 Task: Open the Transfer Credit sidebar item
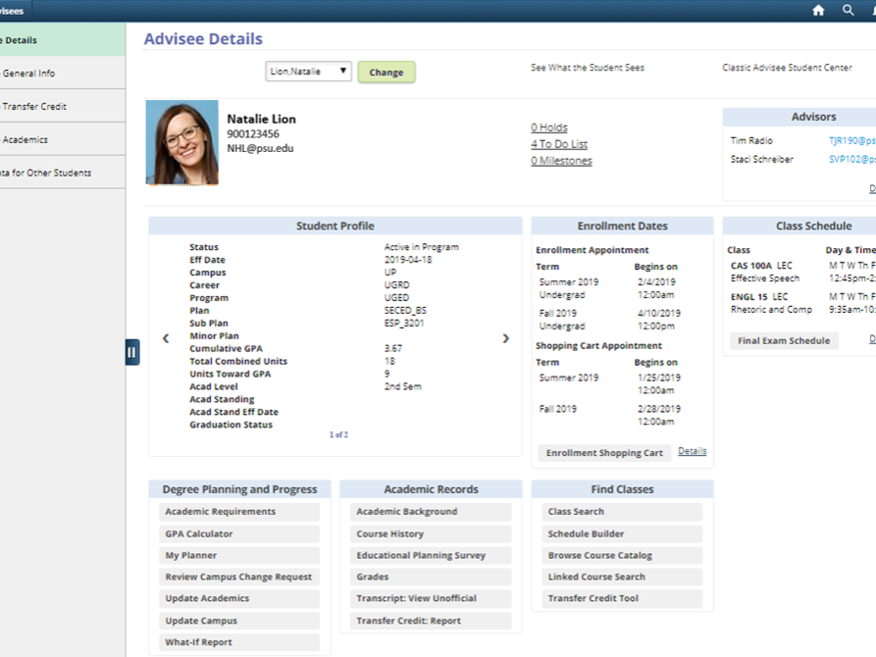(x=63, y=106)
